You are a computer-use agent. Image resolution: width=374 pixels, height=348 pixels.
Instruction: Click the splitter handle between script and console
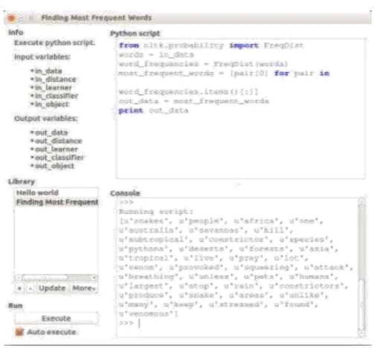(x=237, y=184)
